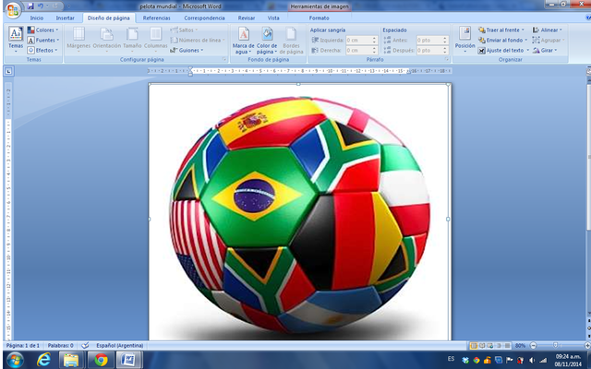Click the Después spacing field

point(432,50)
